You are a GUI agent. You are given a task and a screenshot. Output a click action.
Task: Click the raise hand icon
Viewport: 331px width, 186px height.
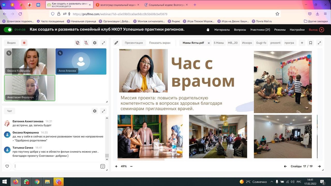tap(208, 30)
